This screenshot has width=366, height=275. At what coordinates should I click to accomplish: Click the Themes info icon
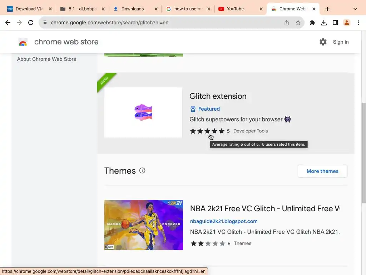[x=142, y=170]
